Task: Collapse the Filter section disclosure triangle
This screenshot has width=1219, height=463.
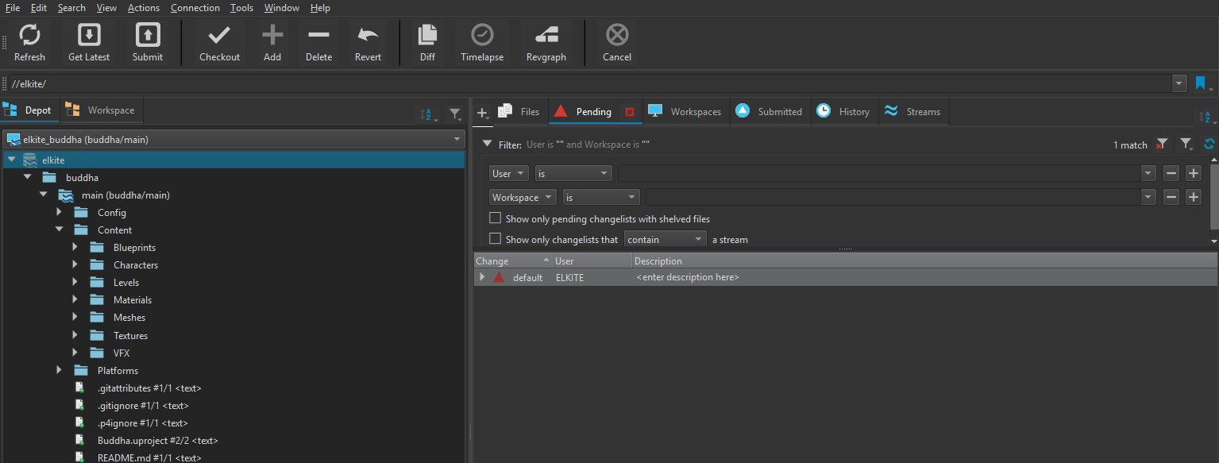Action: [487, 145]
